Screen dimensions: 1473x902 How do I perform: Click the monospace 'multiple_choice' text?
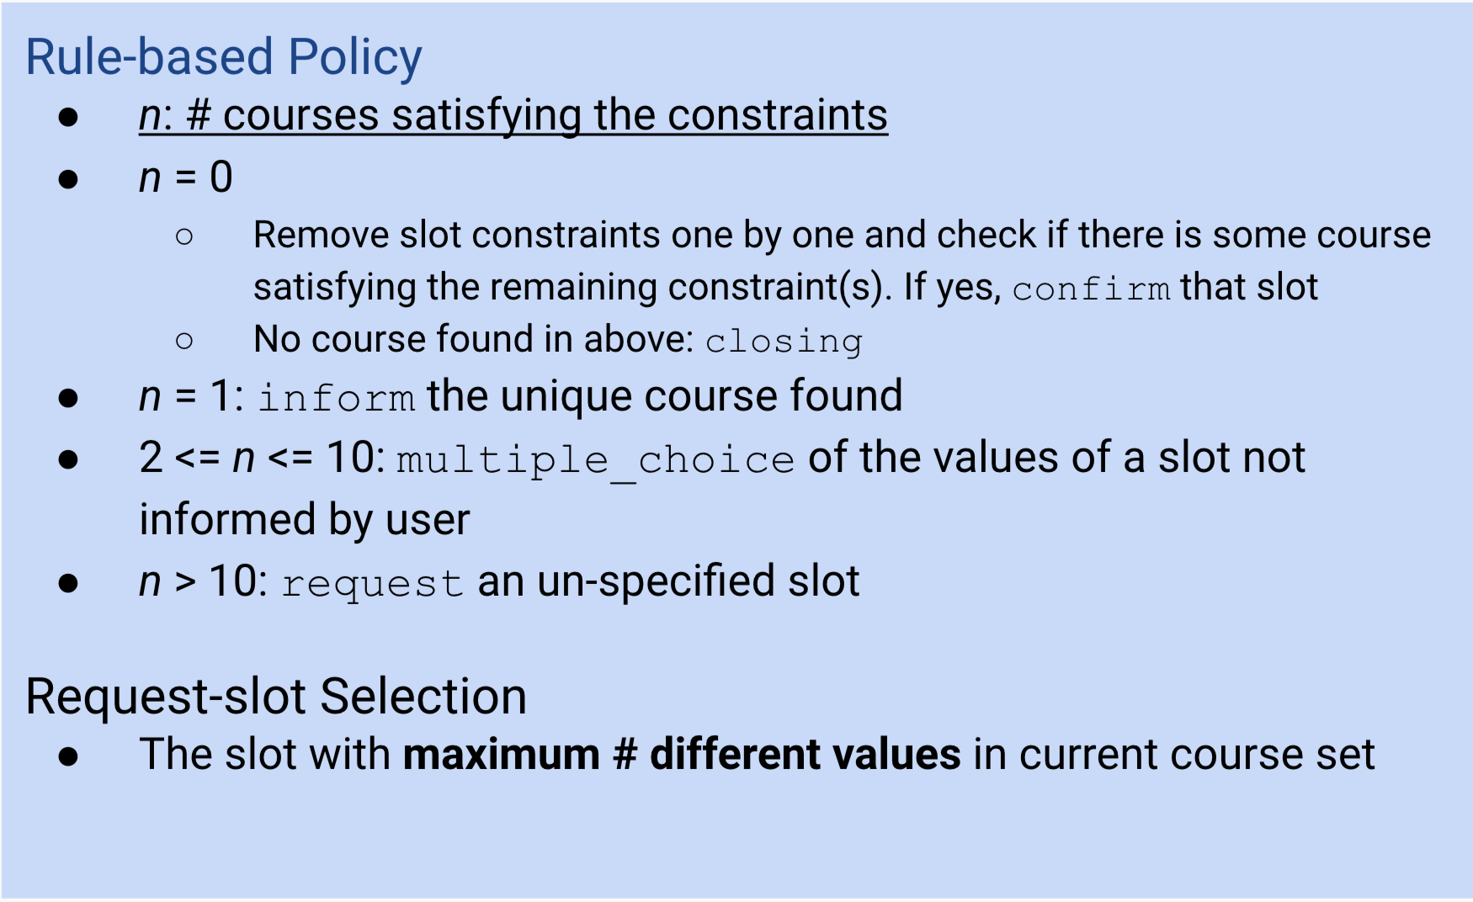[595, 459]
